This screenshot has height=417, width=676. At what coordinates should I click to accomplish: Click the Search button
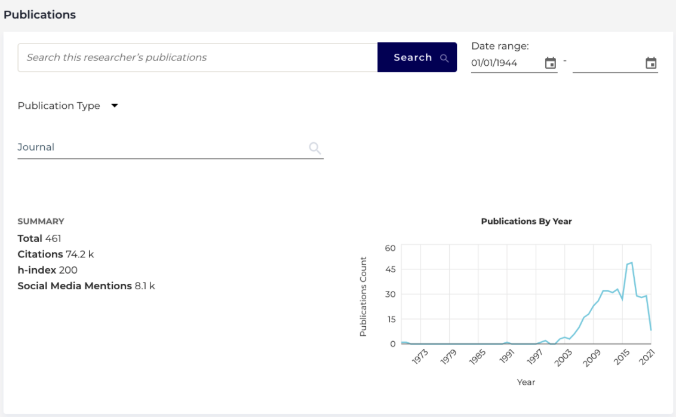(x=417, y=57)
